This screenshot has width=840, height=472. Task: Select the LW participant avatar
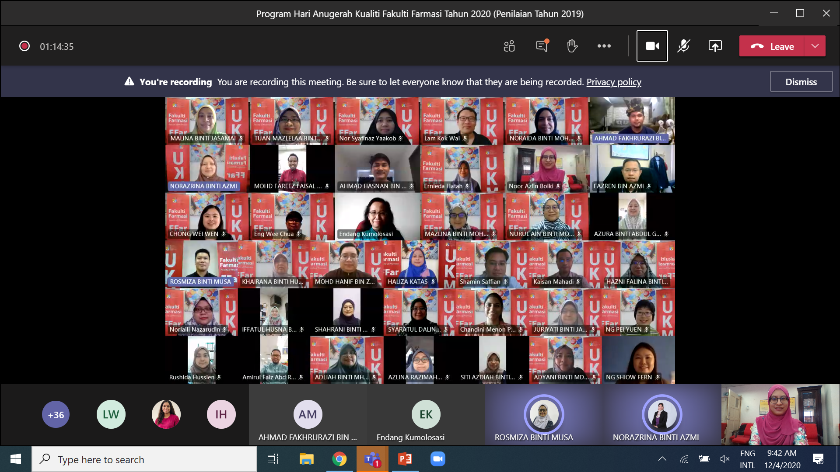111,414
